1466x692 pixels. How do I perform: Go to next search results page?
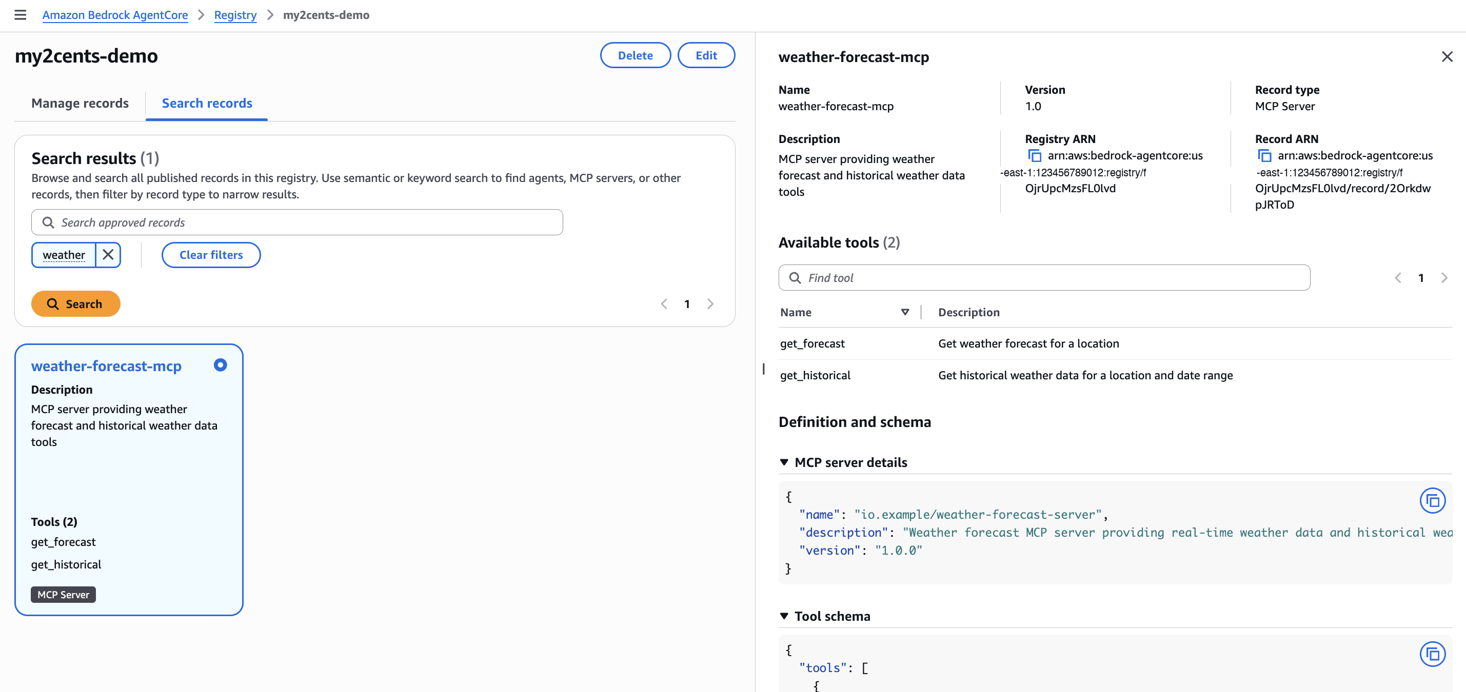(710, 304)
